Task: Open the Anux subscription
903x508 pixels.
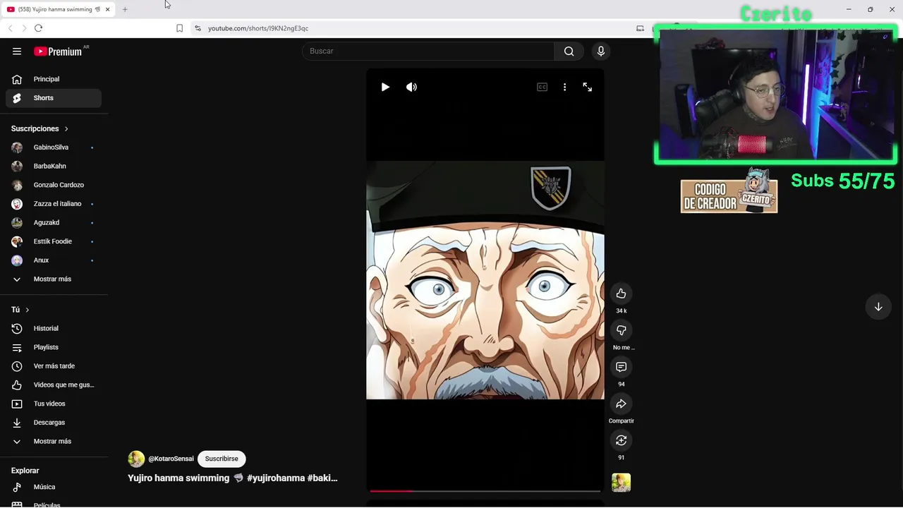Action: 54,260
